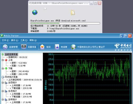Click the clock icon beside 历史统计信息
This screenshot has height=104, width=133.
click(3, 77)
